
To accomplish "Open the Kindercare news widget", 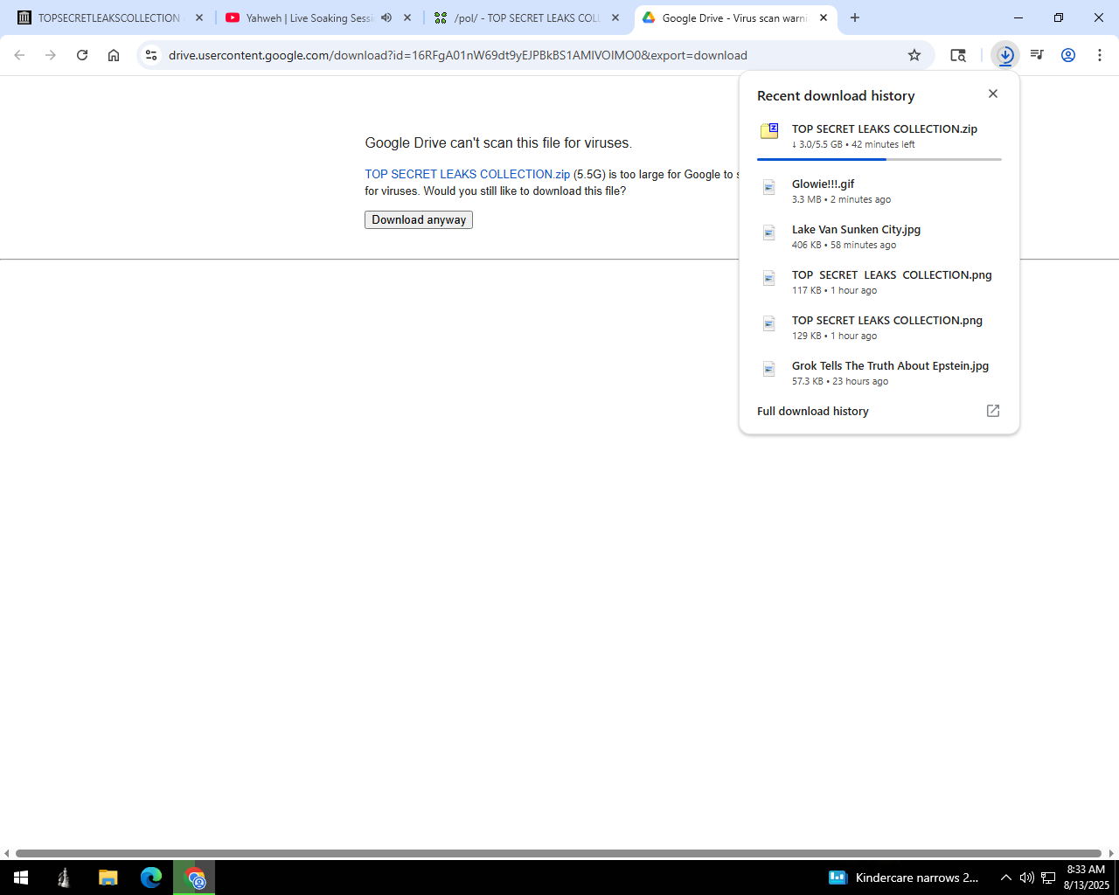I will pyautogui.click(x=903, y=878).
